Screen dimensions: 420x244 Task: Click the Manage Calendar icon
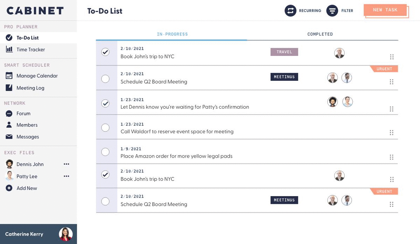point(9,76)
